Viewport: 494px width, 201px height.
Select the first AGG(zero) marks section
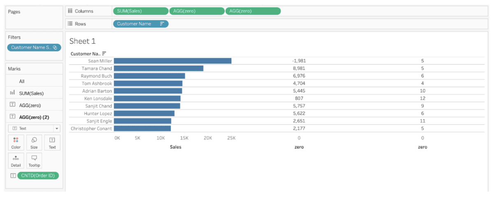coord(34,105)
